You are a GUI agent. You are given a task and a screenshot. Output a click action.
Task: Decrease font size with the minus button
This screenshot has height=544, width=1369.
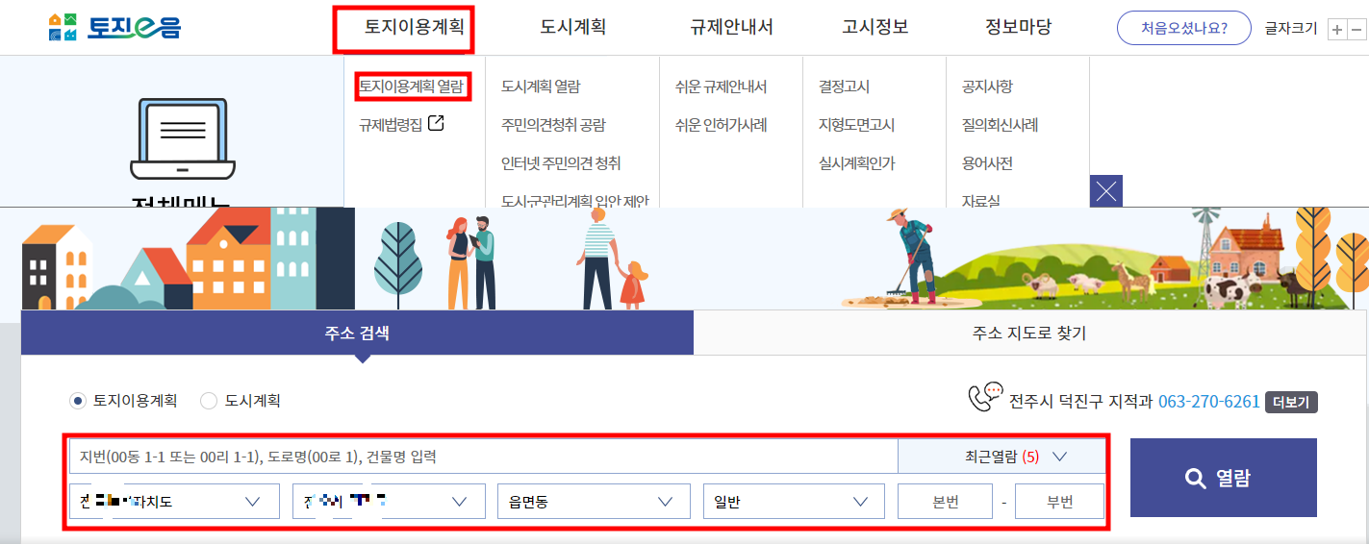[1356, 29]
